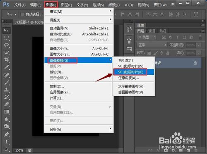207x154 pixels.
Task: Choose 90 degrees counterclockwise rotation
Action: [x=134, y=72]
